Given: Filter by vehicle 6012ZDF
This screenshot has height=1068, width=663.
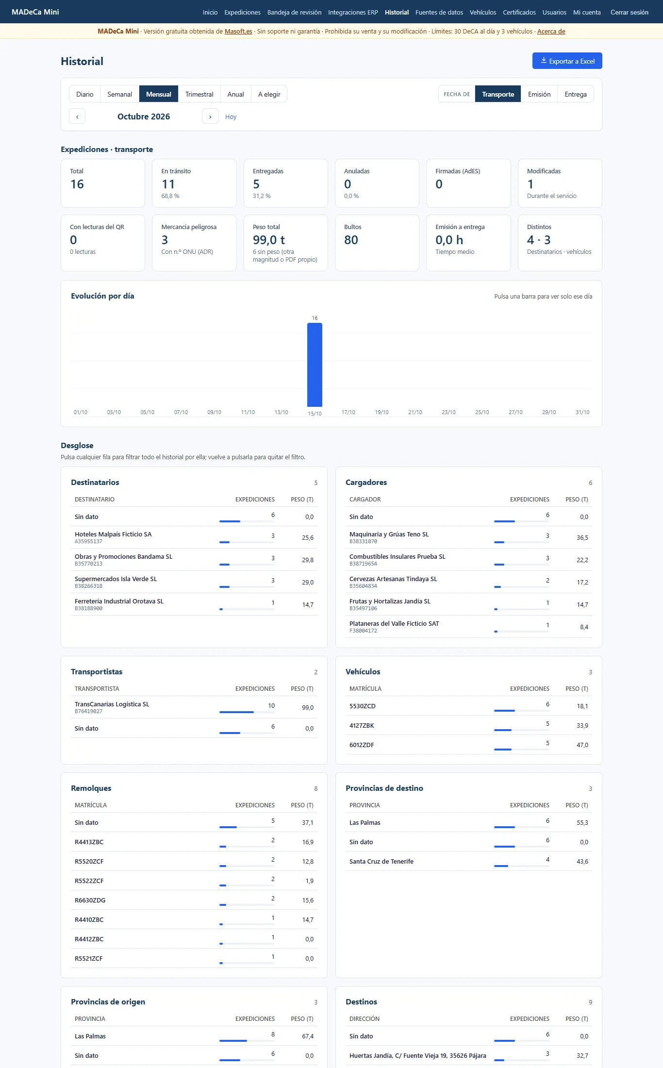Looking at the screenshot, I should coord(469,745).
